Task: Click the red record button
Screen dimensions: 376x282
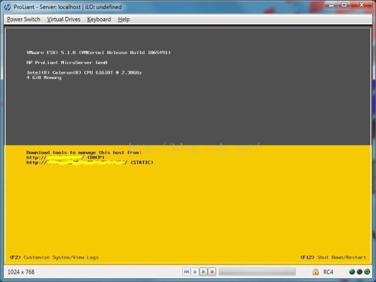Action: tap(212, 272)
